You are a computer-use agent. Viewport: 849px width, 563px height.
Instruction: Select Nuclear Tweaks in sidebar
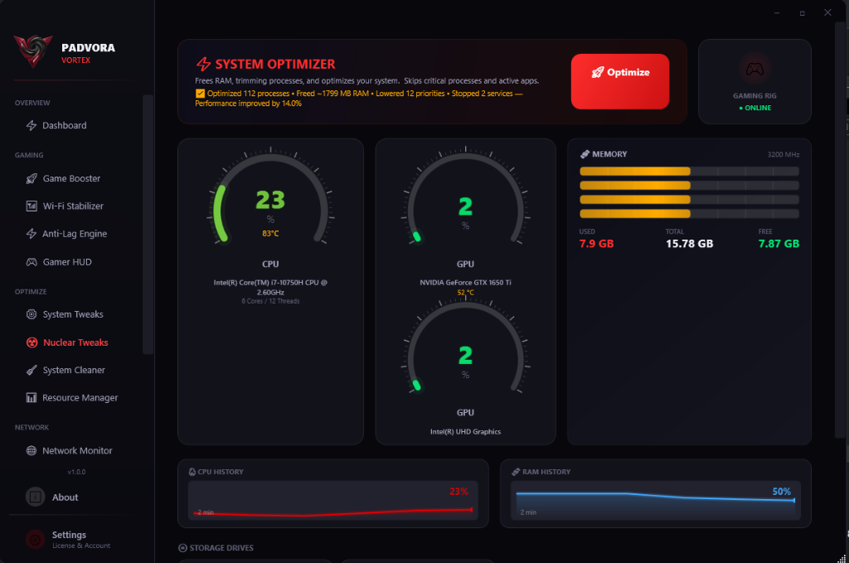pos(75,342)
